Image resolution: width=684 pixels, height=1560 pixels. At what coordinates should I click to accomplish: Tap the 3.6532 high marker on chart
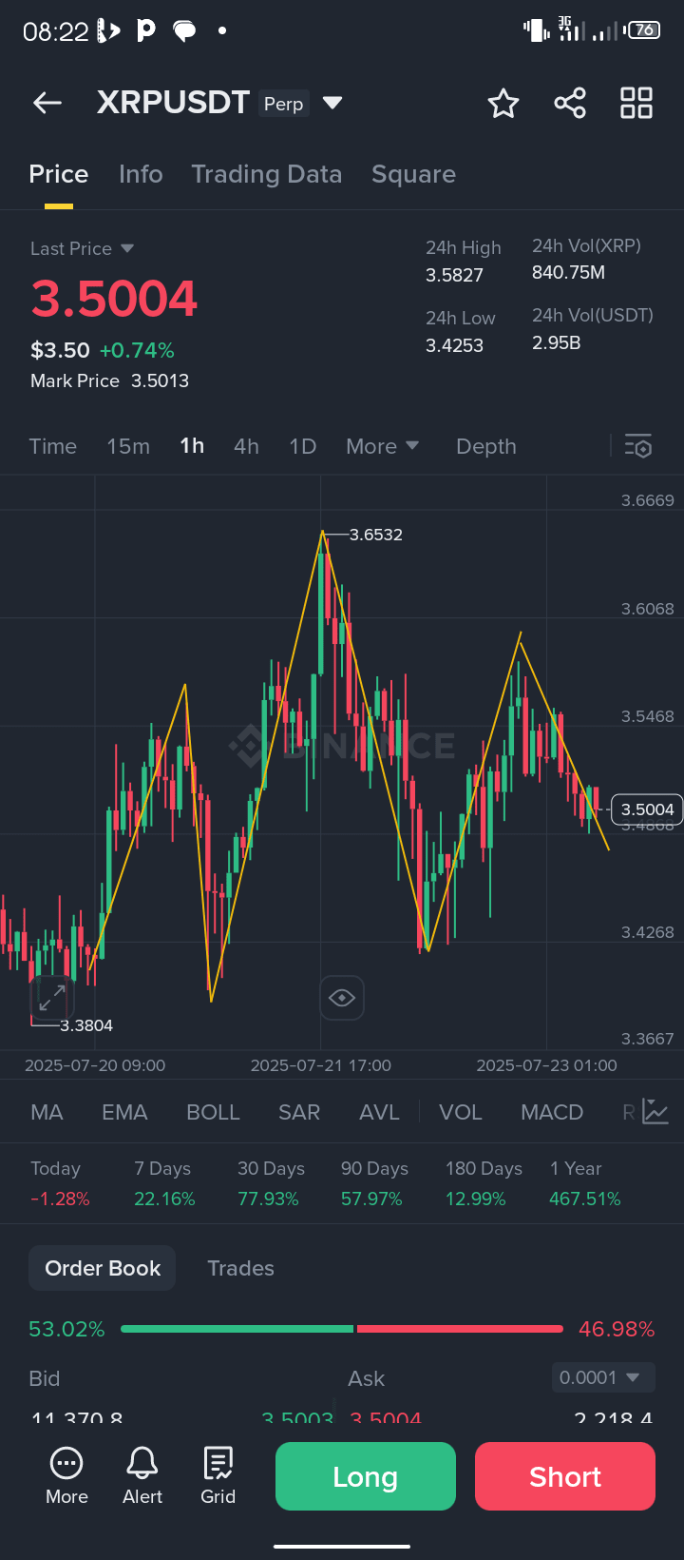click(x=376, y=535)
